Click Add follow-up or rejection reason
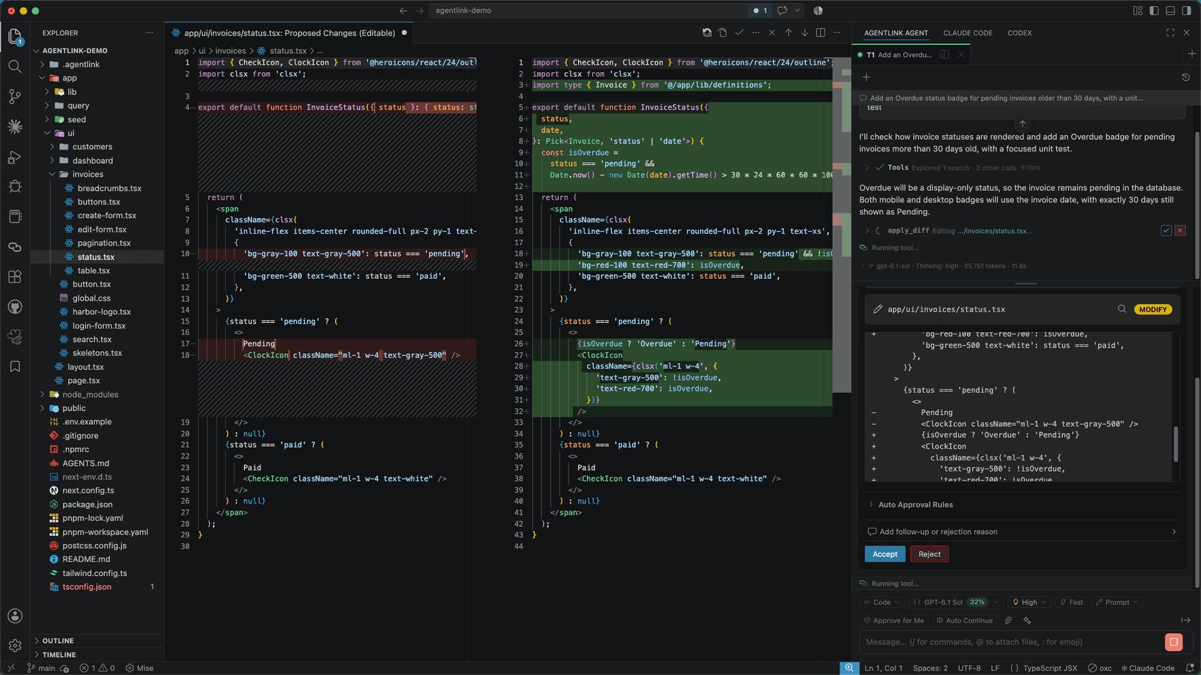The height and width of the screenshot is (675, 1201). coord(1022,532)
